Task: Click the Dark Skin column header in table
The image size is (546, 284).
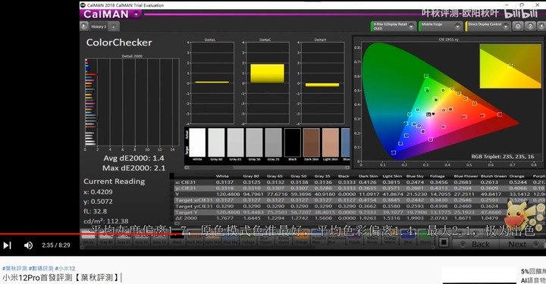Action: point(368,176)
